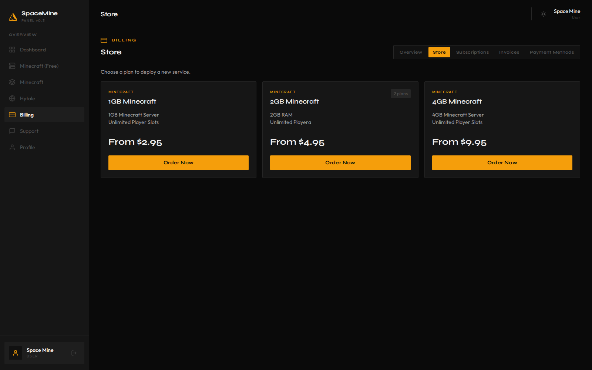Click the billing card icon above Store heading
This screenshot has height=370, width=592.
tap(104, 40)
